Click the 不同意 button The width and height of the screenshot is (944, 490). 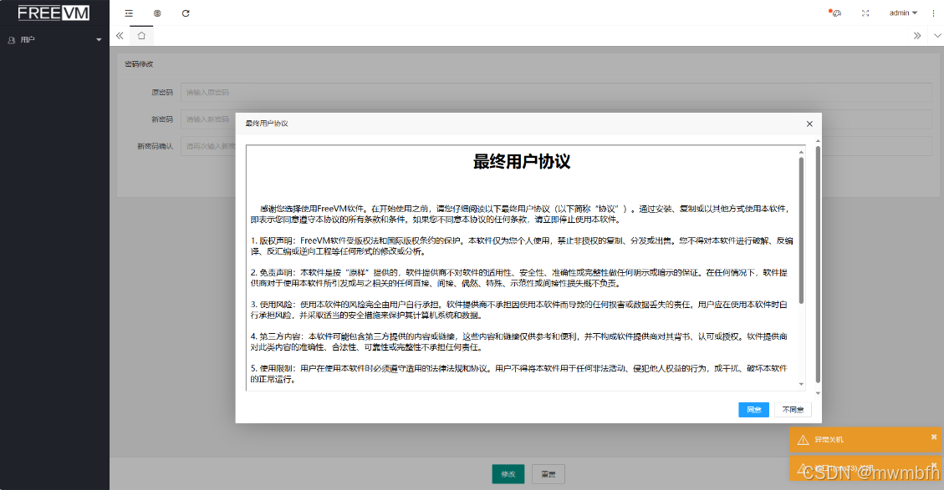click(x=793, y=409)
